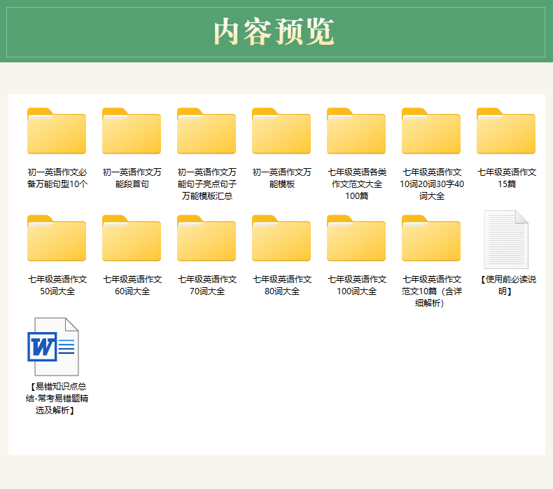Select the label 七年级英语作文50词大全

pos(57,285)
